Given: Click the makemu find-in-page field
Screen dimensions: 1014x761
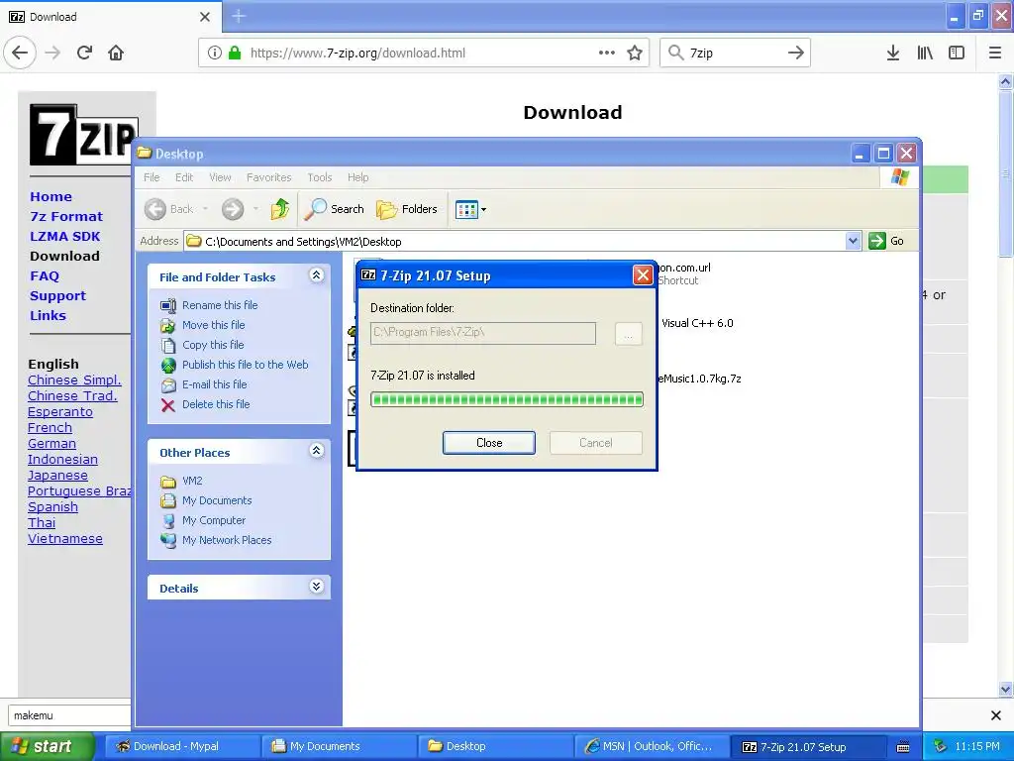Looking at the screenshot, I should click(69, 715).
